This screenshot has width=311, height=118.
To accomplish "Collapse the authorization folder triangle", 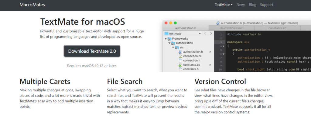I will click(x=169, y=43).
